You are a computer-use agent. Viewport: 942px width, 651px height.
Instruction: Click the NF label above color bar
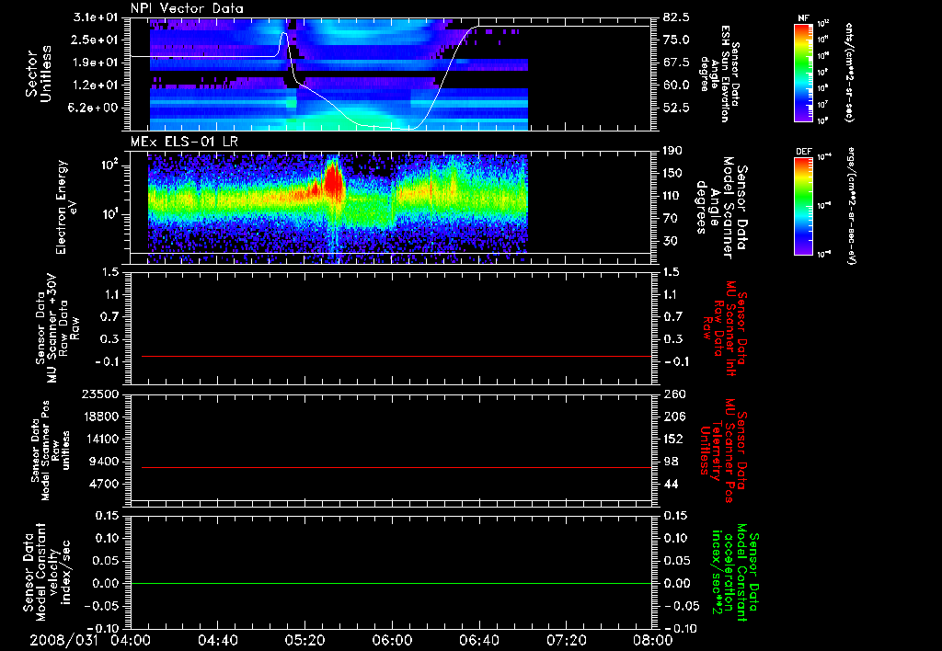click(x=803, y=18)
